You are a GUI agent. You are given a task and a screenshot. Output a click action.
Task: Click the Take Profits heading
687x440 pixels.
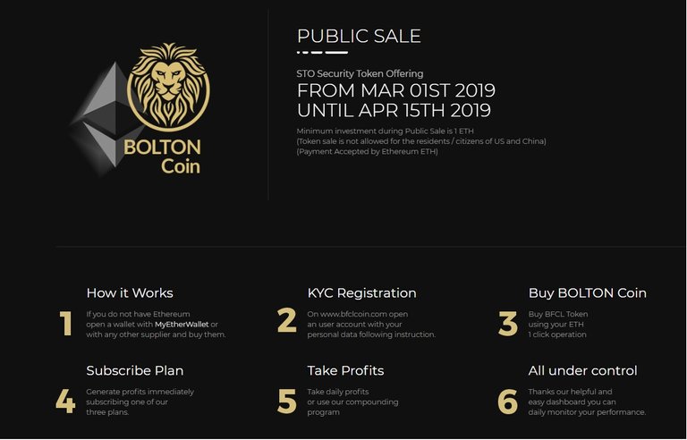click(345, 370)
